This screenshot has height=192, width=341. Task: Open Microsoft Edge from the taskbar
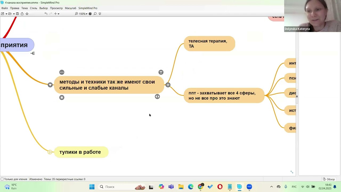click(191, 187)
